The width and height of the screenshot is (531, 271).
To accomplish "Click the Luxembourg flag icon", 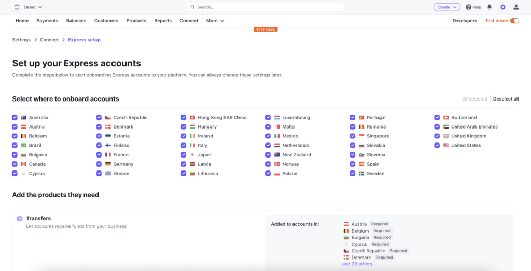I will pos(277,118).
